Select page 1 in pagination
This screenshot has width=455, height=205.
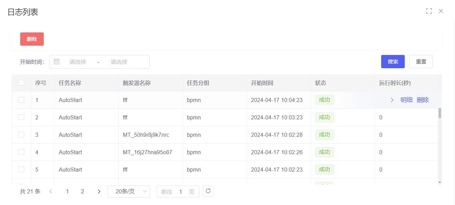click(67, 192)
